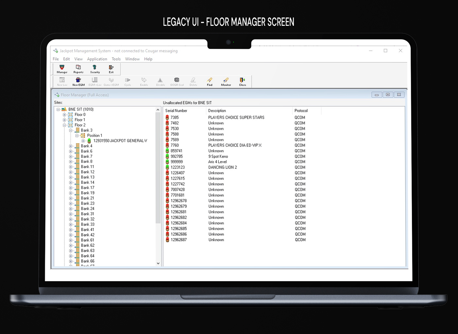Click the Floor Manager window title icon

(x=57, y=95)
